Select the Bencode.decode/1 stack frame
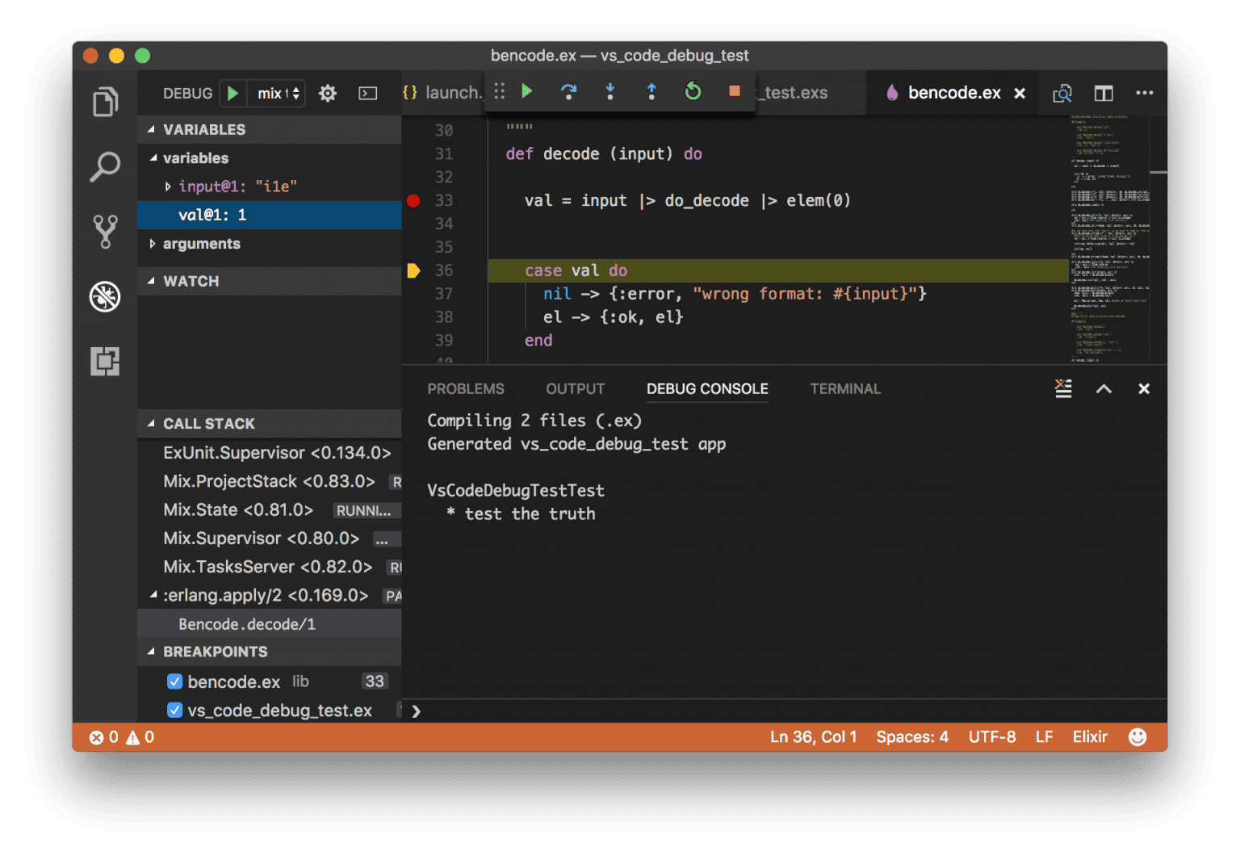This screenshot has width=1240, height=855. (x=270, y=624)
